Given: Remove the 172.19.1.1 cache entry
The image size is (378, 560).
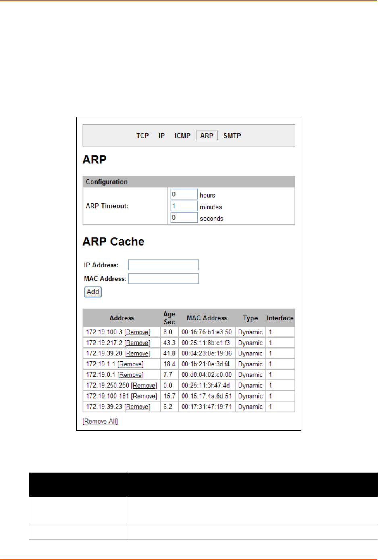Looking at the screenshot, I should click(x=130, y=364).
